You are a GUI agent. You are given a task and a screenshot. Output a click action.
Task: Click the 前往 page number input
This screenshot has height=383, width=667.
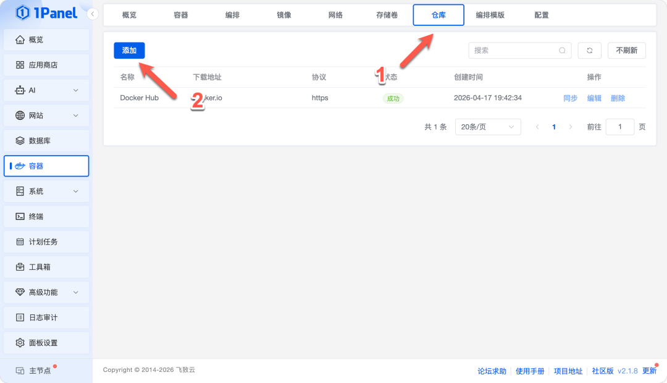click(x=620, y=127)
